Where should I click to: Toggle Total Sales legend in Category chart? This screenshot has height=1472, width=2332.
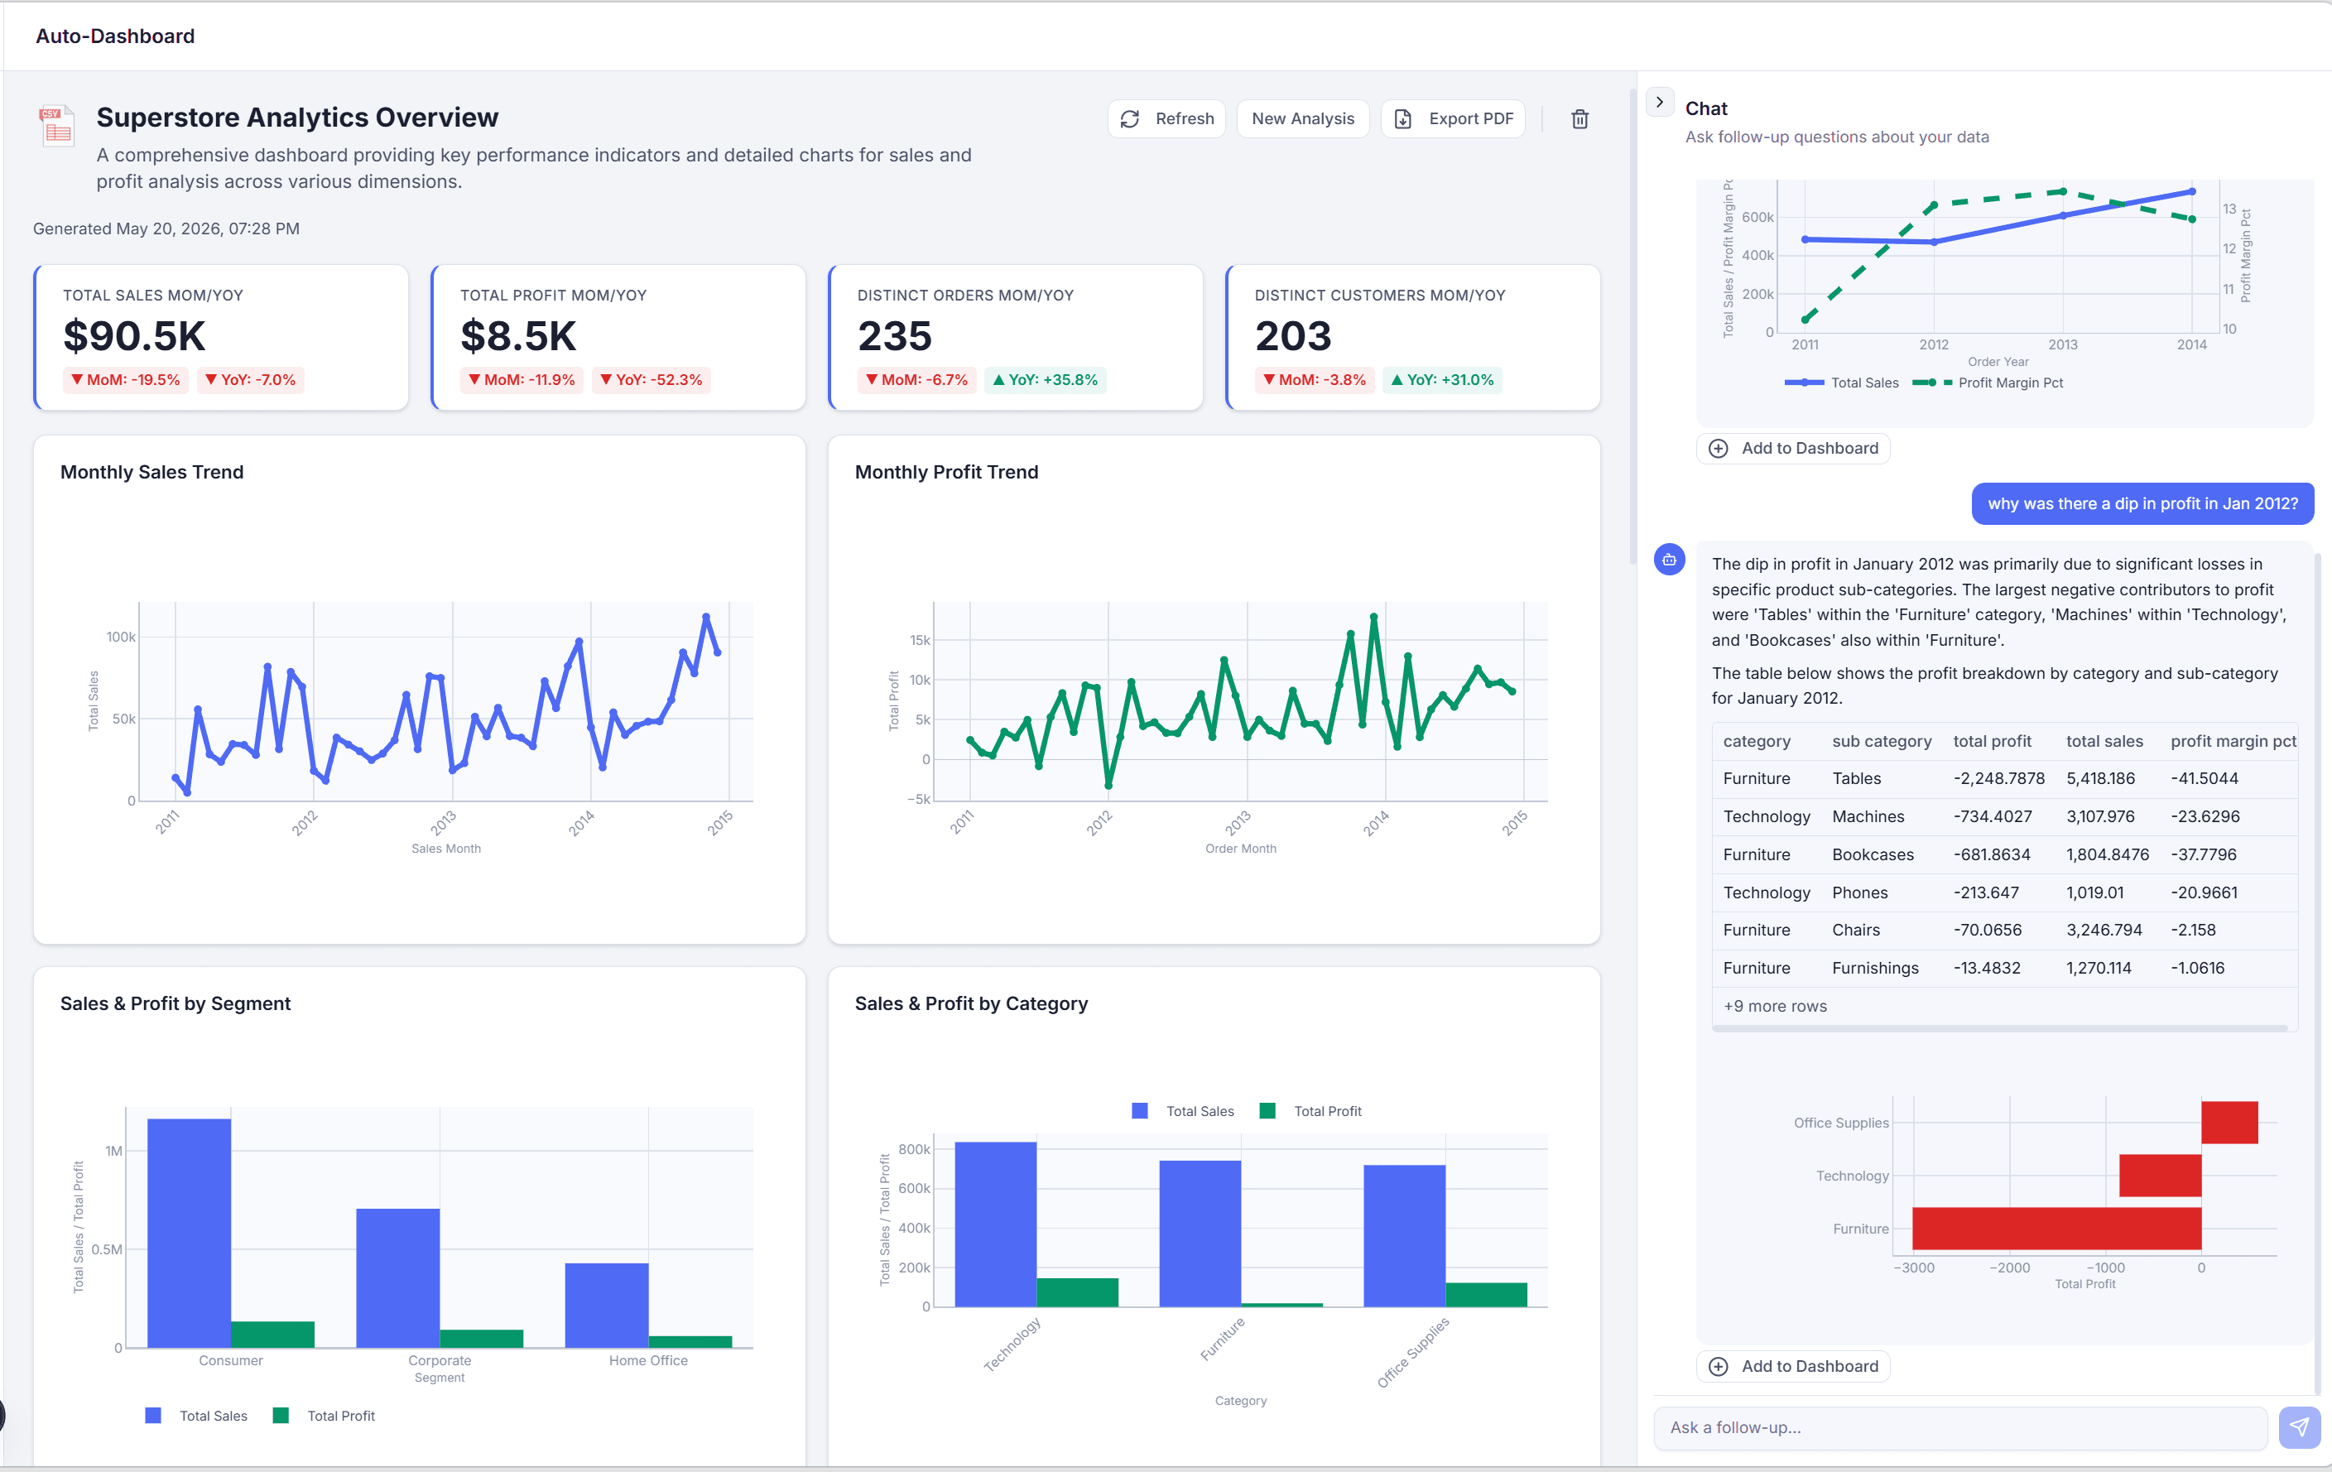pos(1182,1111)
